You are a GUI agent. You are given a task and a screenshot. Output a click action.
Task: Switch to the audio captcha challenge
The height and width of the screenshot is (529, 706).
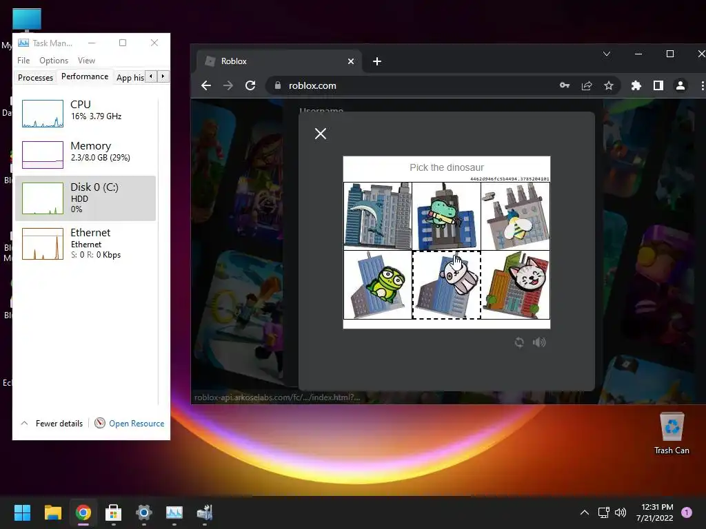[539, 342]
